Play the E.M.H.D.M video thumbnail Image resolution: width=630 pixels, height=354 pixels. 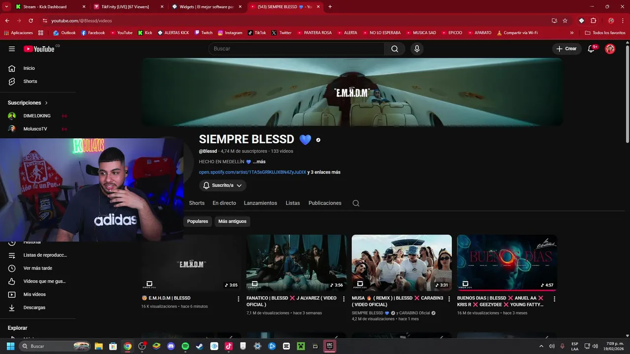(x=191, y=263)
